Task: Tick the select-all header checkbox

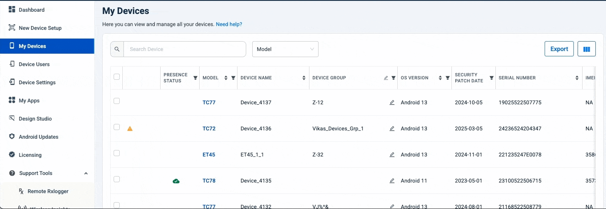Action: coord(117,77)
